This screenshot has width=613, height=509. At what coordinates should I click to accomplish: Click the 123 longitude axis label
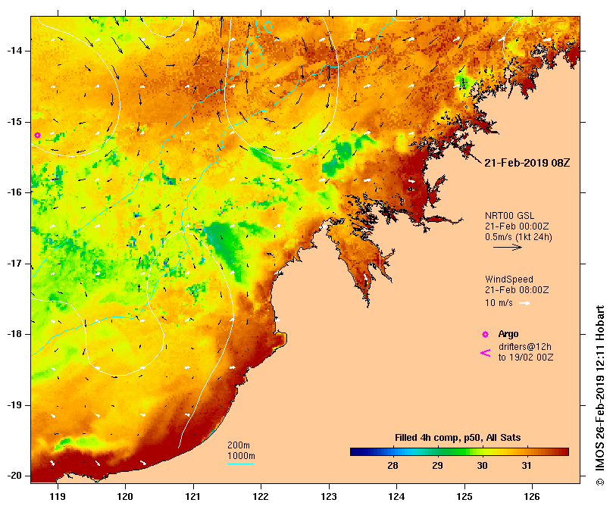[x=329, y=497]
